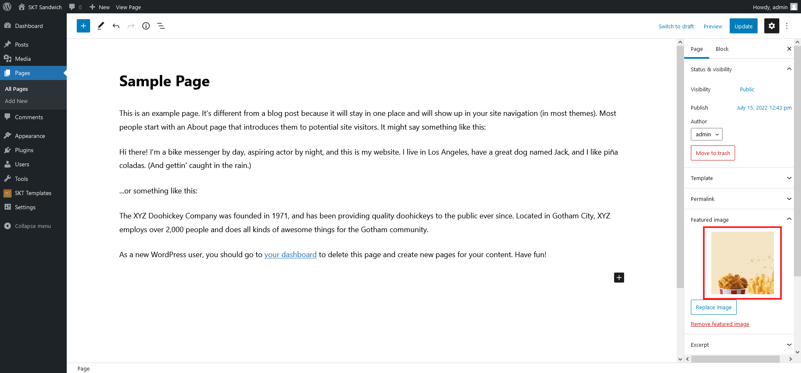The height and width of the screenshot is (373, 801).
Task: Click the WordPress logo in admin bar
Action: tap(7, 7)
